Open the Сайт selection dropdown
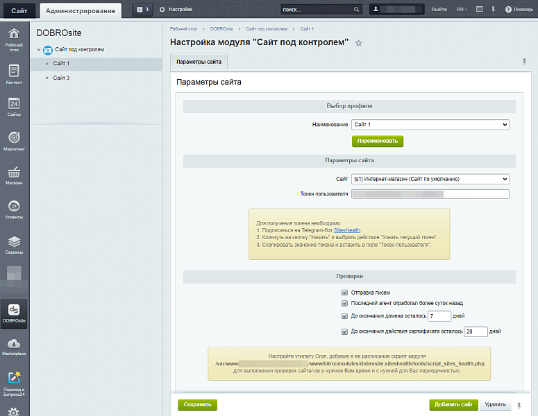Image resolution: width=538 pixels, height=416 pixels. click(x=430, y=179)
